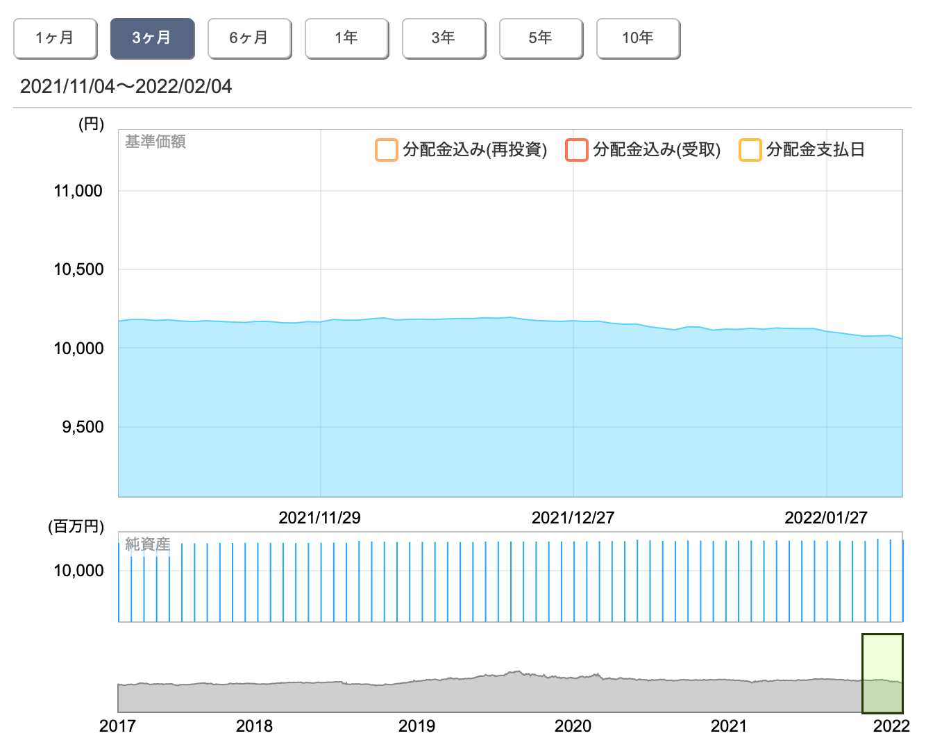
Task: Click the 2020 peak in overview chart
Action: pos(596,675)
